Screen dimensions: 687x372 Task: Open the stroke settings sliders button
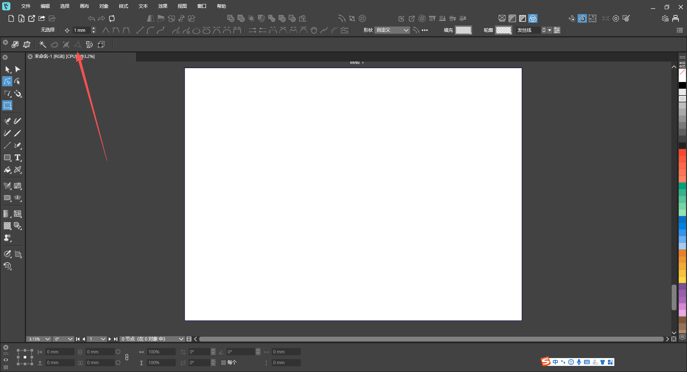557,30
